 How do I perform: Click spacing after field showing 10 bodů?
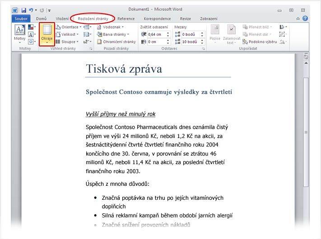tap(191, 41)
